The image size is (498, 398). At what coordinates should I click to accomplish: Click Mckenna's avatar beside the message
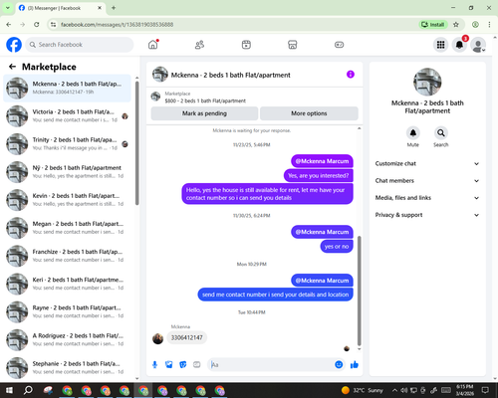tap(157, 338)
